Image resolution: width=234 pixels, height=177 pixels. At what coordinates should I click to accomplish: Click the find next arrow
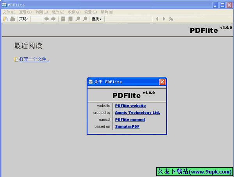point(164,19)
